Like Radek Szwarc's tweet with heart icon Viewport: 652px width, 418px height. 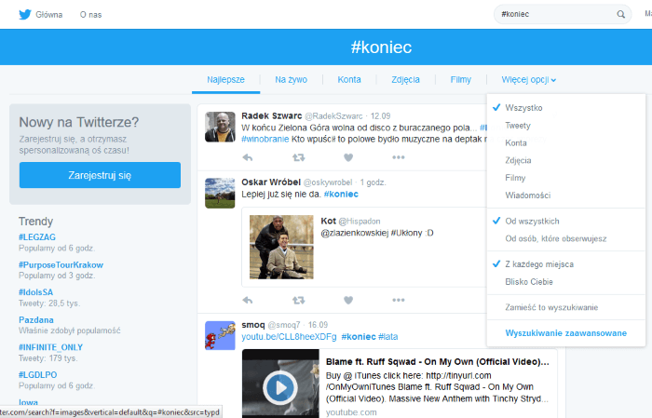[x=348, y=156]
